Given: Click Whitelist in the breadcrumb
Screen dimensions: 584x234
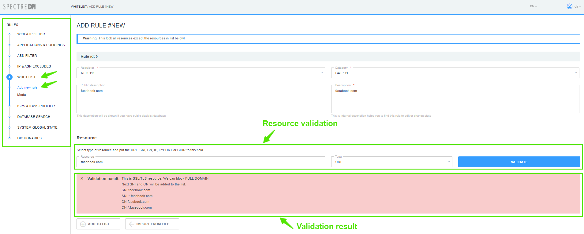Looking at the screenshot, I should click(79, 7).
